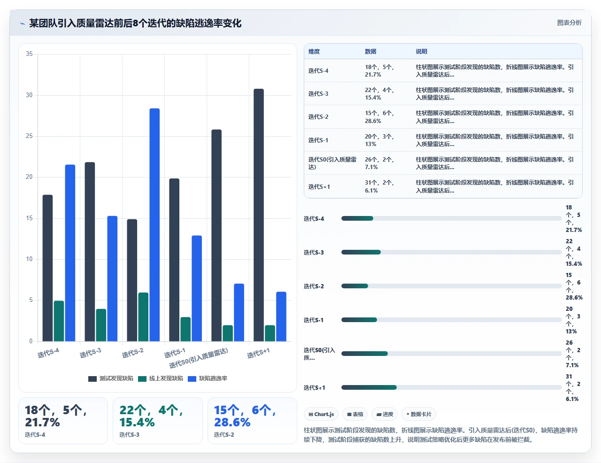Image resolution: width=601 pixels, height=463 pixels.
Task: Click the dark 测试发现缺陷 legend color box
Action: tap(92, 378)
